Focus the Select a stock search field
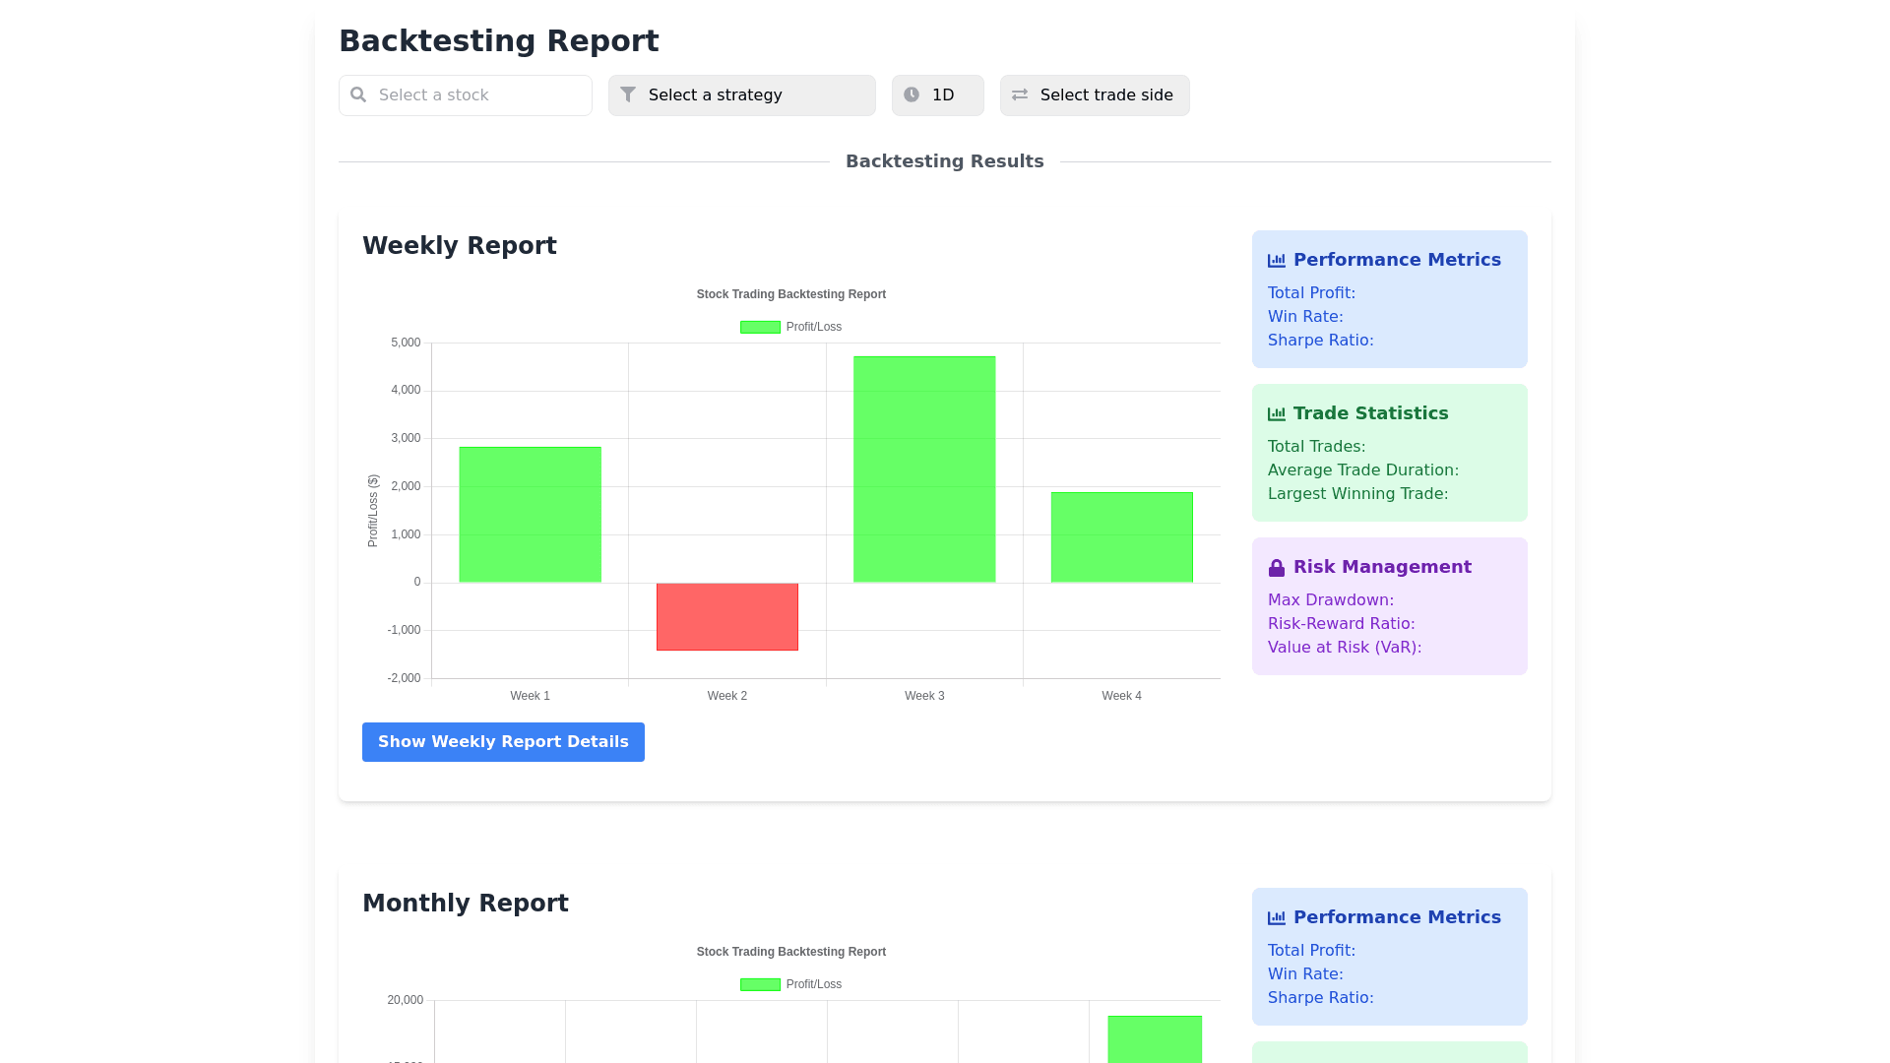 477,95
